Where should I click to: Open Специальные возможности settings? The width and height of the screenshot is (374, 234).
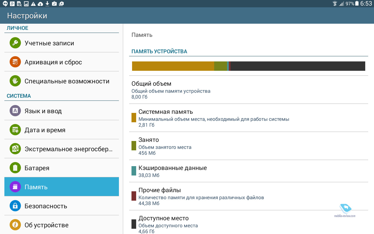click(x=62, y=81)
